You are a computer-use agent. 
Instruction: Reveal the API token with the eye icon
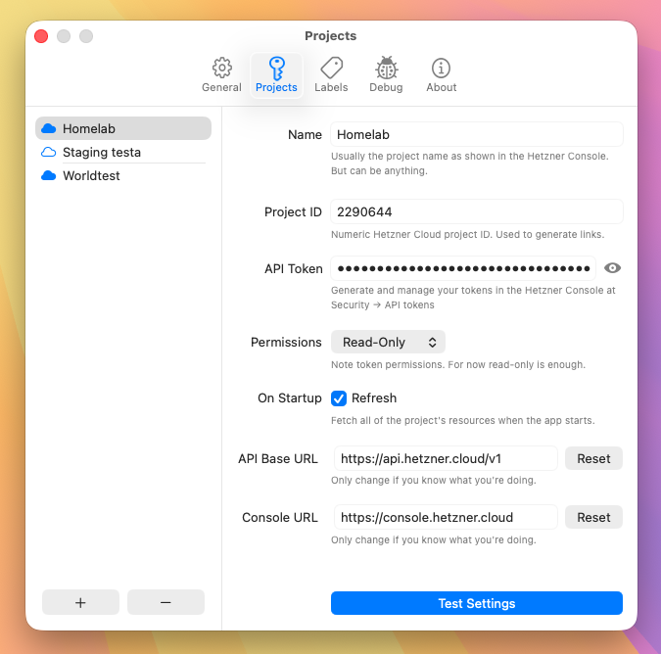pyautogui.click(x=612, y=268)
